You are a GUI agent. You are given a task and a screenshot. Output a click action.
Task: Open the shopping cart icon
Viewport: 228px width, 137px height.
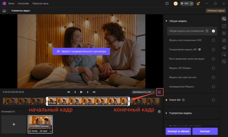176,4
